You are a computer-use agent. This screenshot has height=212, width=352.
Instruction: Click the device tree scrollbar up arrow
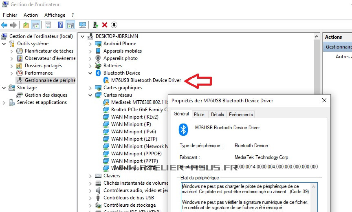point(317,36)
